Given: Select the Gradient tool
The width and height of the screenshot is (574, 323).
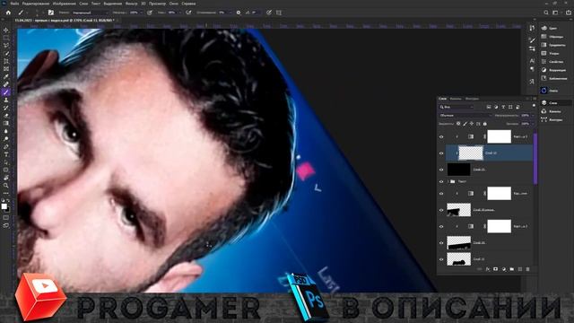Looking at the screenshot, I should pyautogui.click(x=6, y=123).
